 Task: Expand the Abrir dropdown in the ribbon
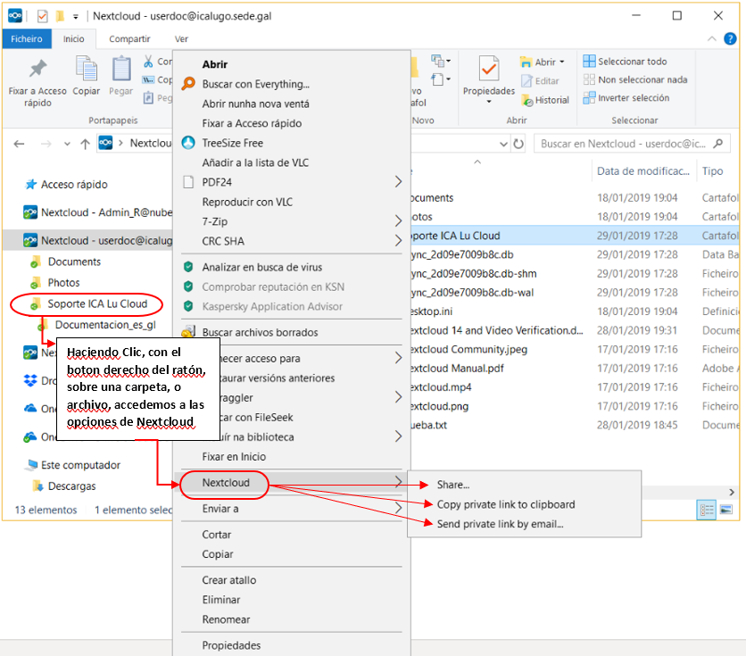click(x=563, y=62)
